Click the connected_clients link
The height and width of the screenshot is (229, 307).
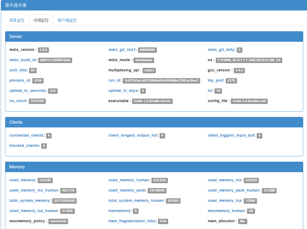click(x=27, y=135)
